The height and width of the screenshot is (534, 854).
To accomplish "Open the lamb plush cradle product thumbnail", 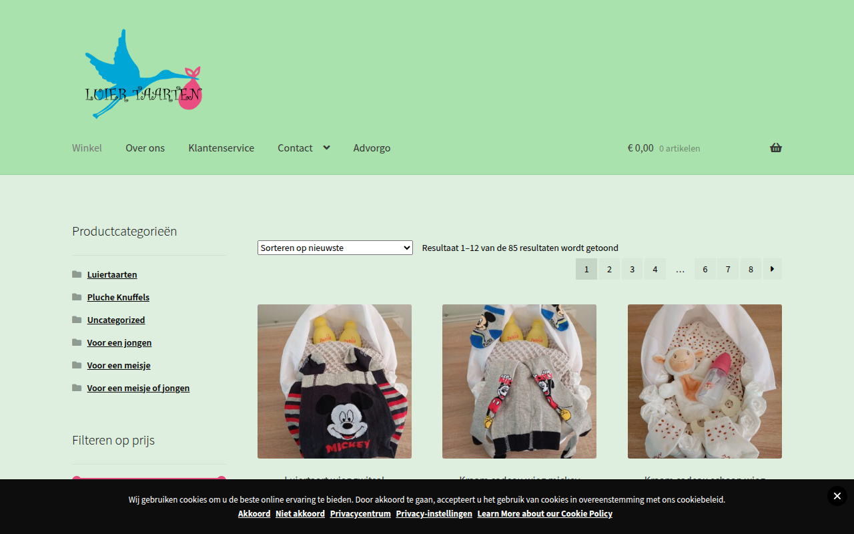I will tap(705, 381).
